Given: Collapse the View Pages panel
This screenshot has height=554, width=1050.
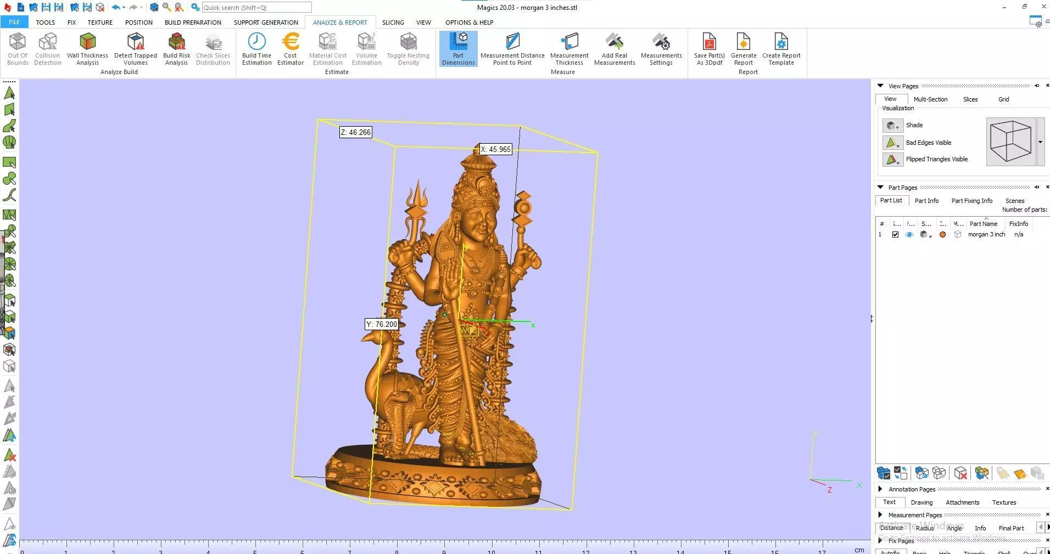Looking at the screenshot, I should (x=880, y=86).
